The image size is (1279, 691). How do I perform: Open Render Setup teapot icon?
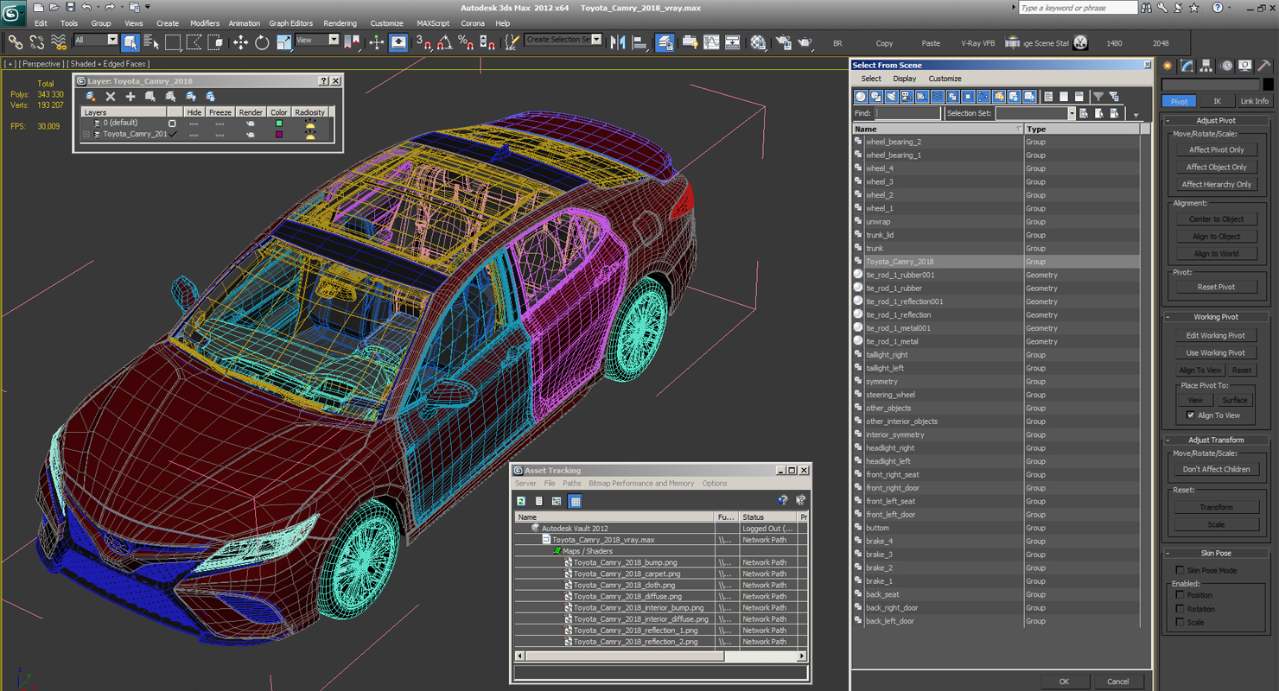tap(783, 42)
